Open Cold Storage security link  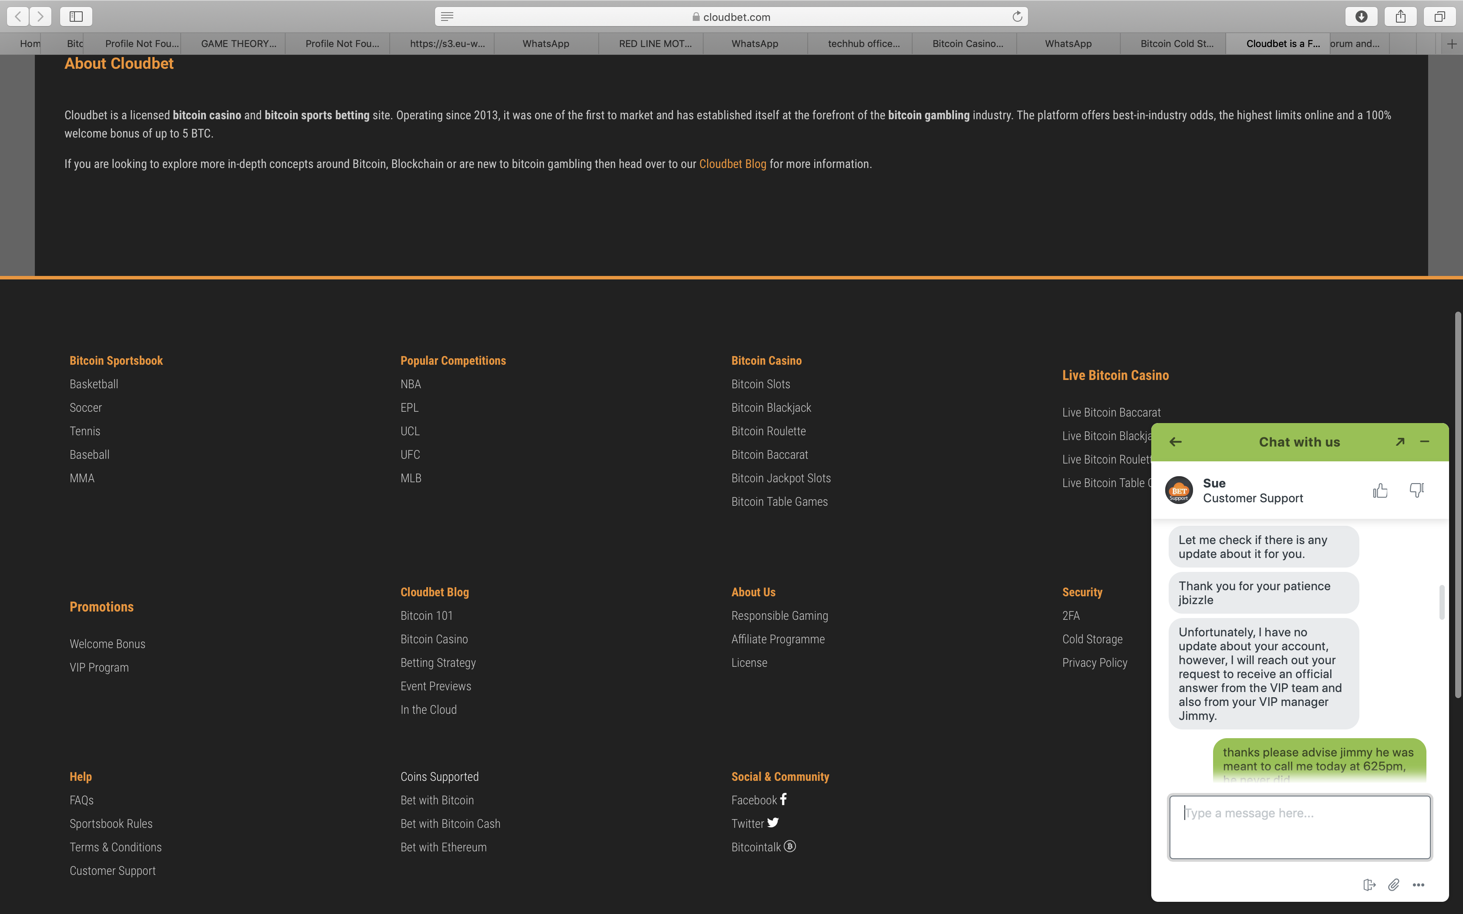pos(1092,639)
